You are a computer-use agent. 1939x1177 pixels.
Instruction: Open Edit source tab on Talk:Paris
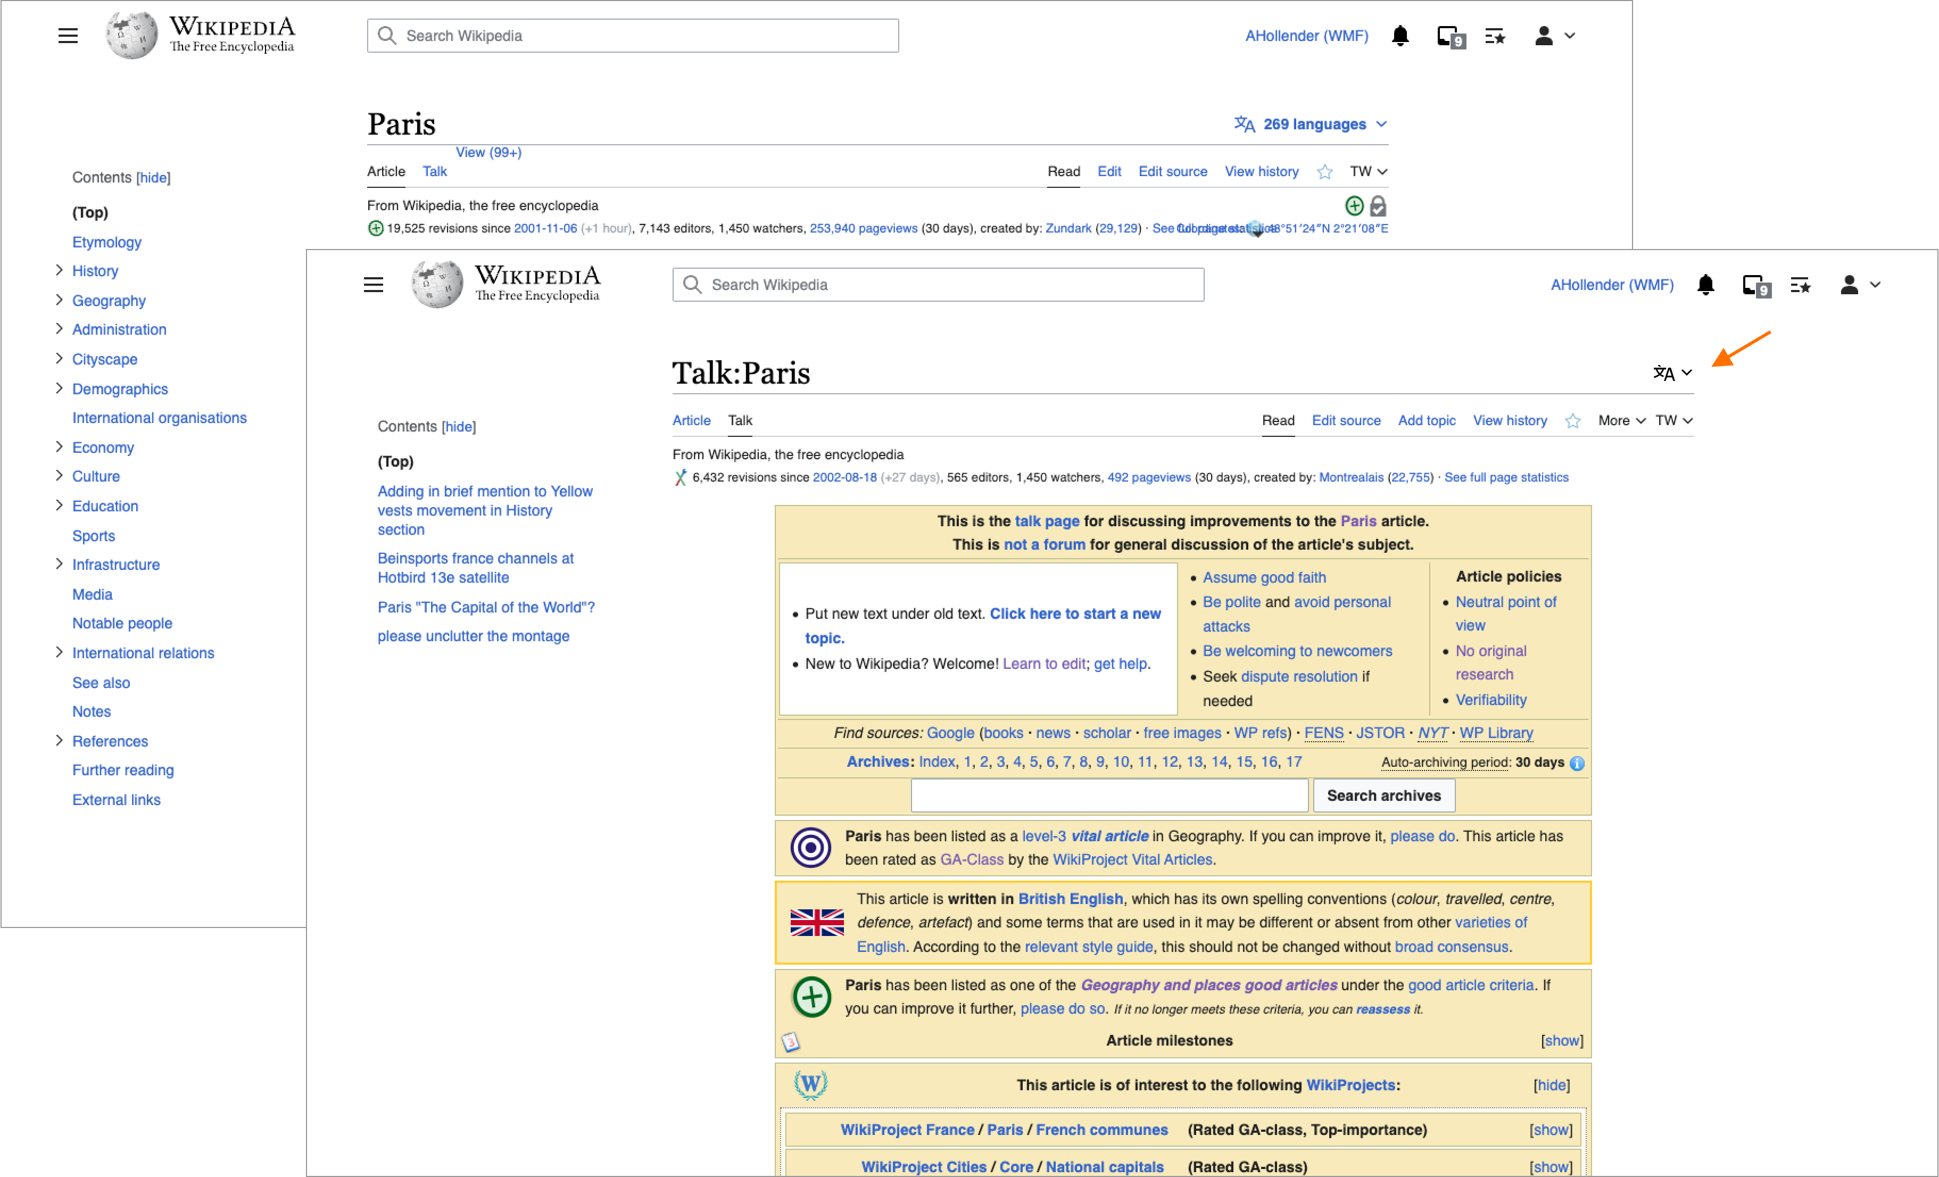coord(1346,421)
